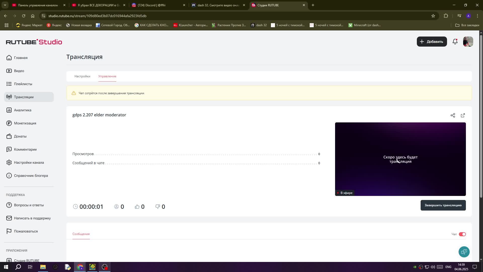Select the Сообщения tab
Viewport: 483px width, 272px height.
pyautogui.click(x=81, y=234)
